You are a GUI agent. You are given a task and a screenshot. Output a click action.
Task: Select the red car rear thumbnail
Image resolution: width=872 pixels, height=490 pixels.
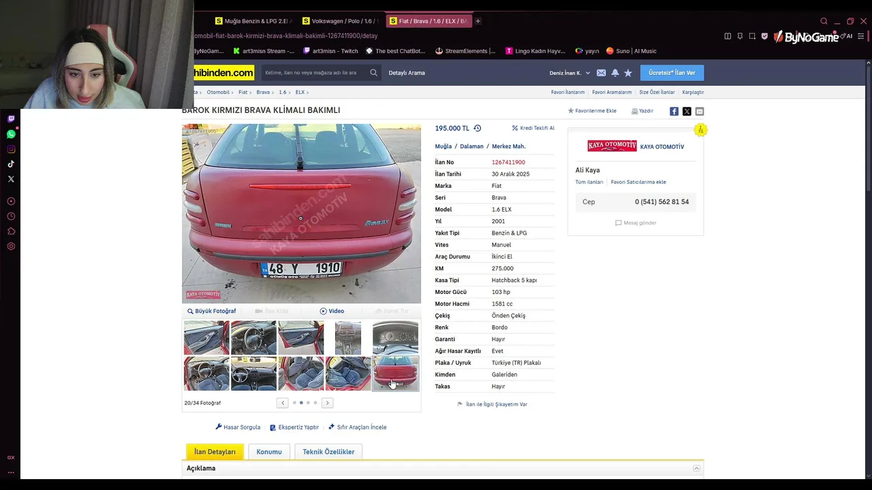[x=395, y=374]
